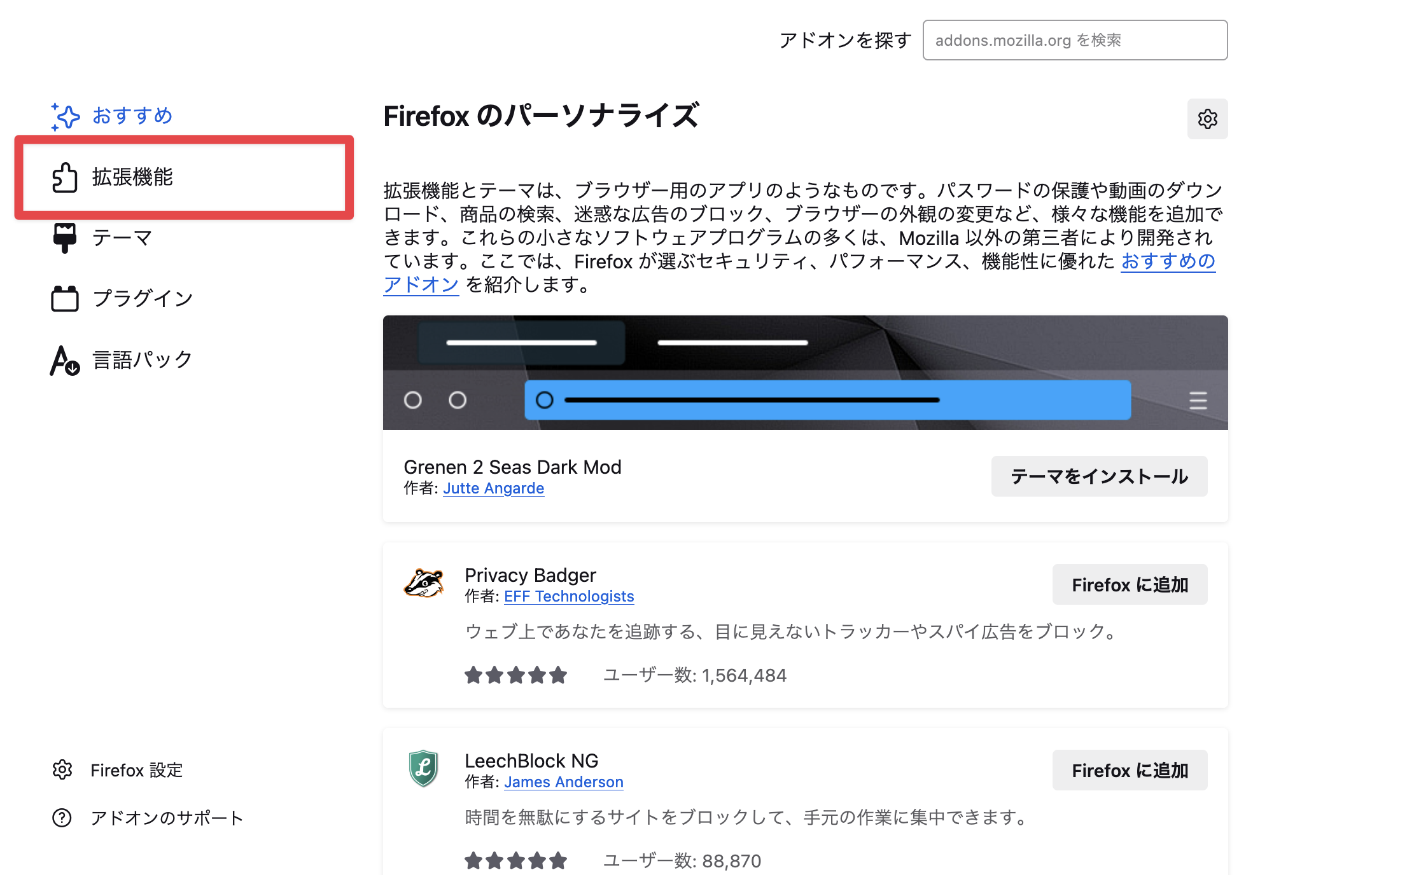This screenshot has width=1428, height=875.
Task: Click the language pack A icon
Action: point(65,360)
